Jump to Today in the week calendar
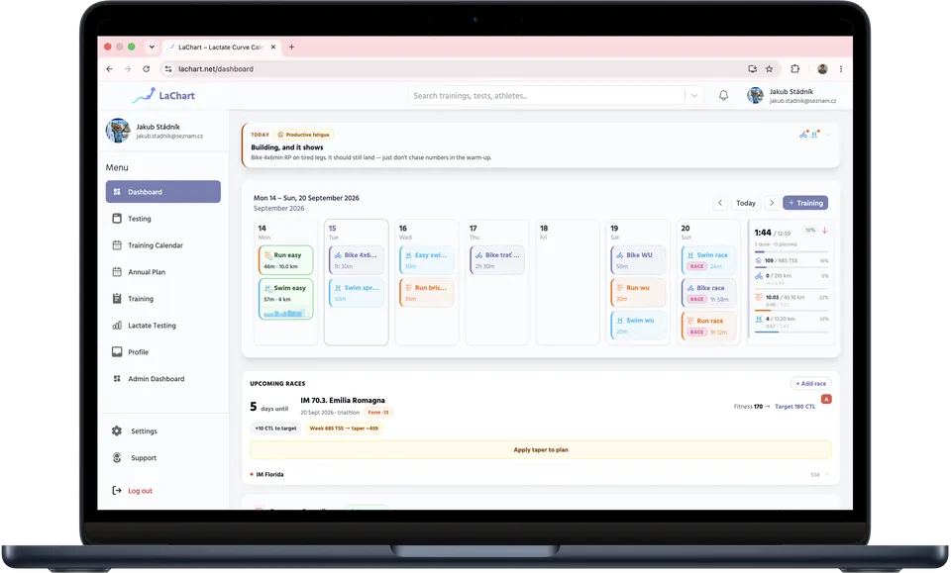The image size is (951, 573). point(745,203)
